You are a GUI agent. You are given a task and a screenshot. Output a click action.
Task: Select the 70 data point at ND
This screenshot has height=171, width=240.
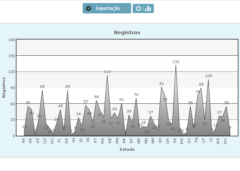pyautogui.click(x=136, y=98)
